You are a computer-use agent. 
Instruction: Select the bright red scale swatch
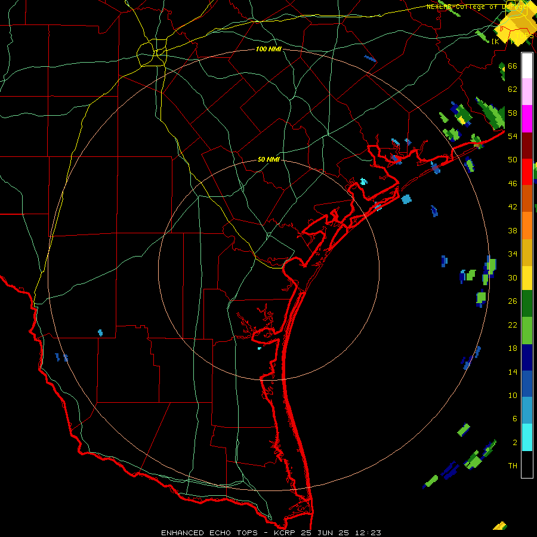pyautogui.click(x=527, y=172)
